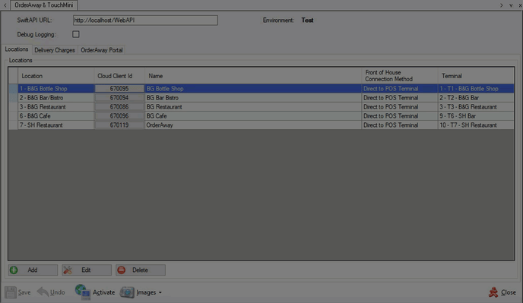Select the OrderAway & TouchMini document tab
The width and height of the screenshot is (523, 303).
43,5
